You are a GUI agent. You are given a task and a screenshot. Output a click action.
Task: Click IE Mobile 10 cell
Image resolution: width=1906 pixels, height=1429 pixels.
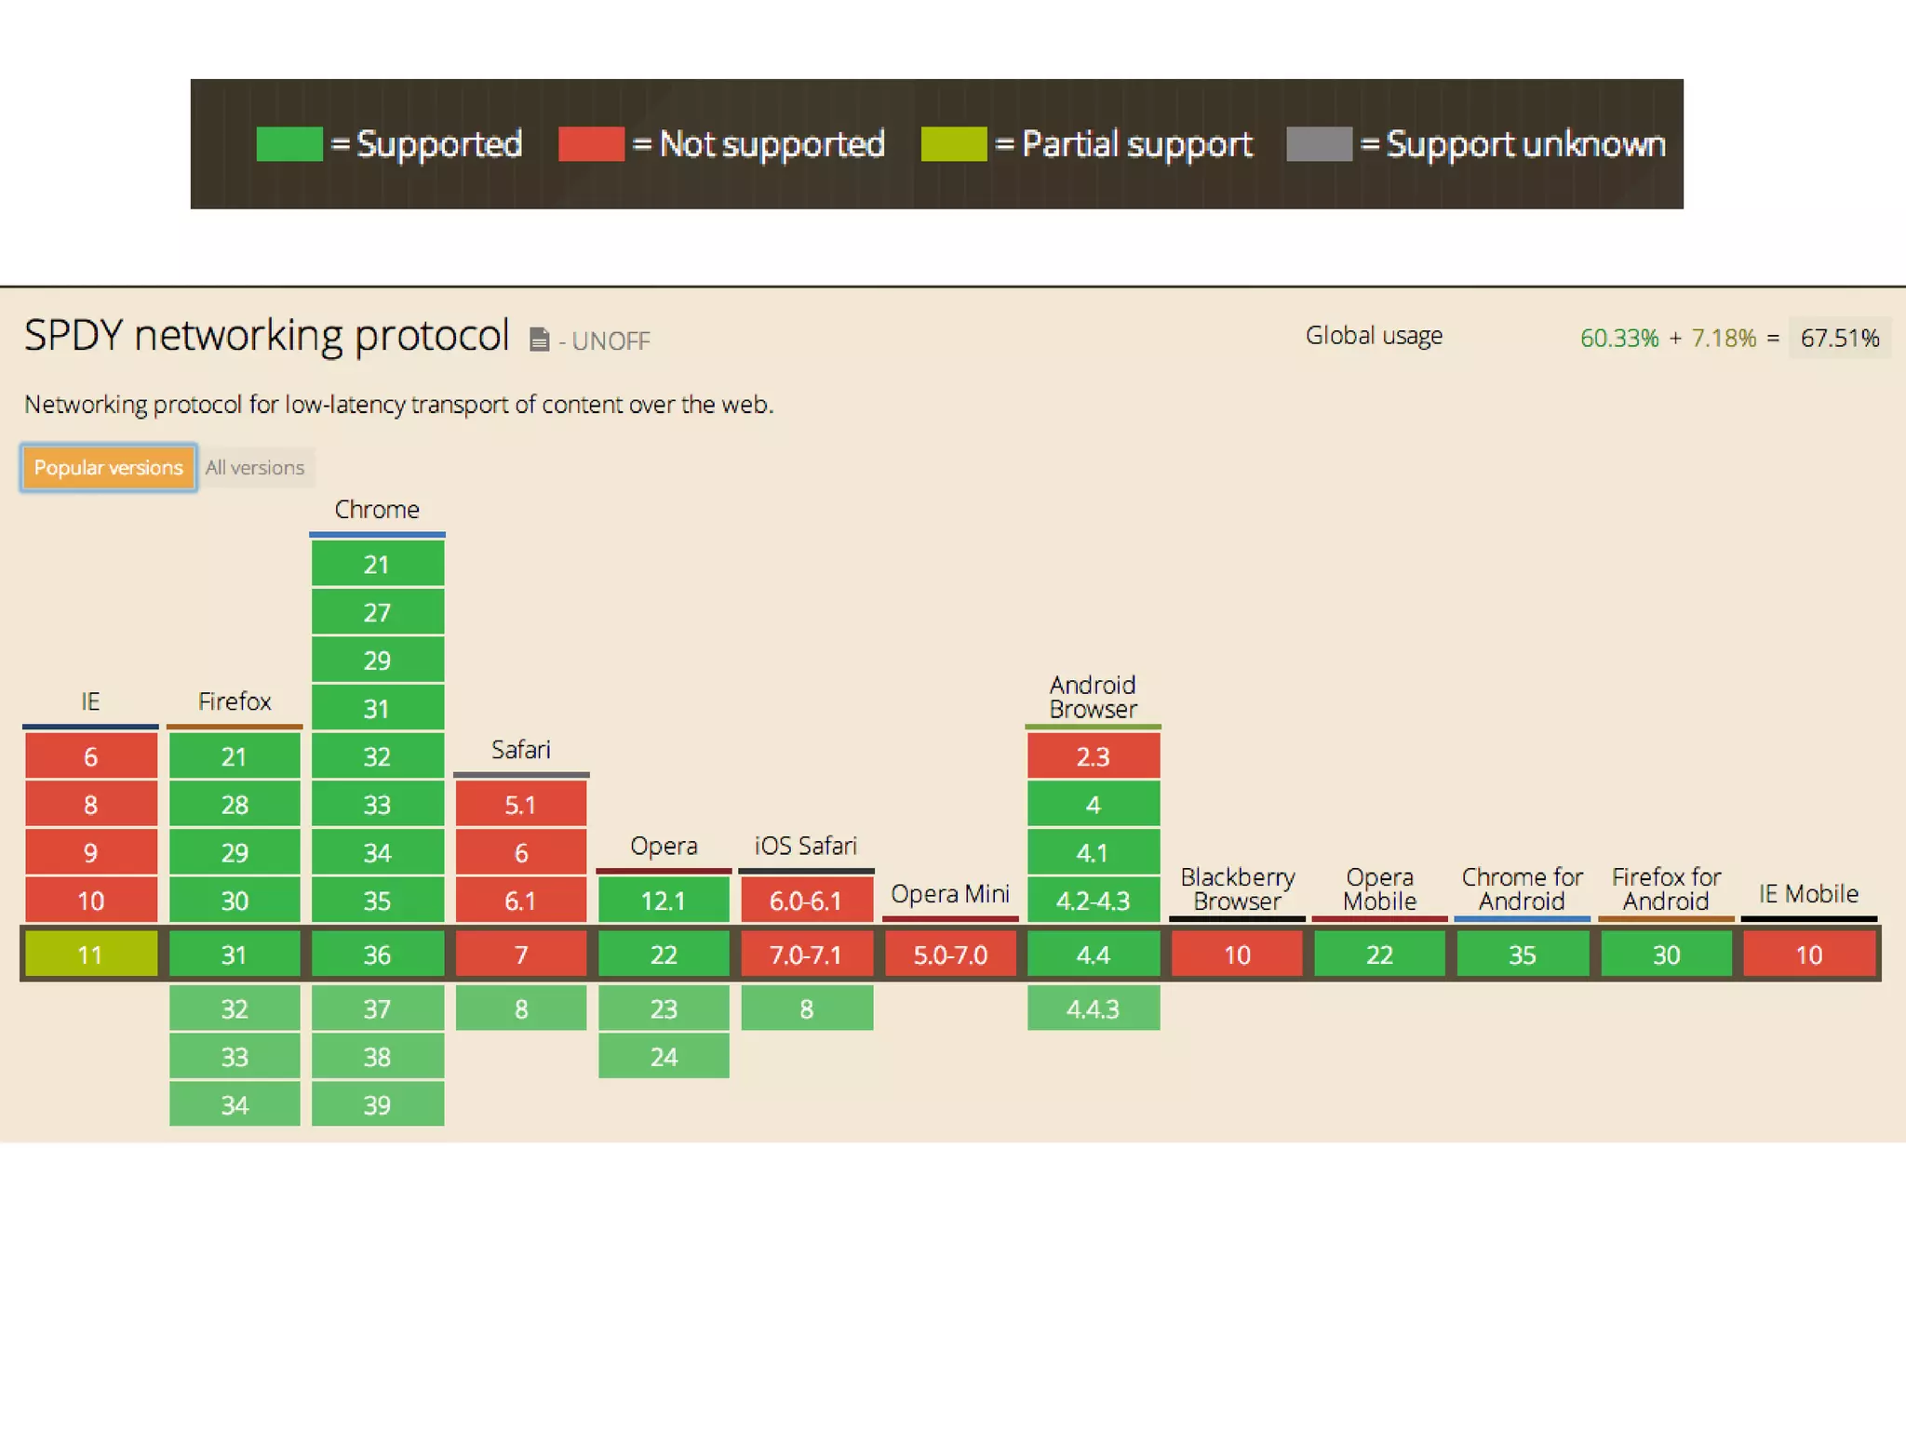(x=1808, y=955)
